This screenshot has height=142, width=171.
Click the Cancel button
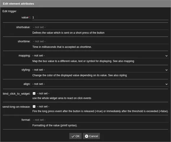[x=91, y=136]
